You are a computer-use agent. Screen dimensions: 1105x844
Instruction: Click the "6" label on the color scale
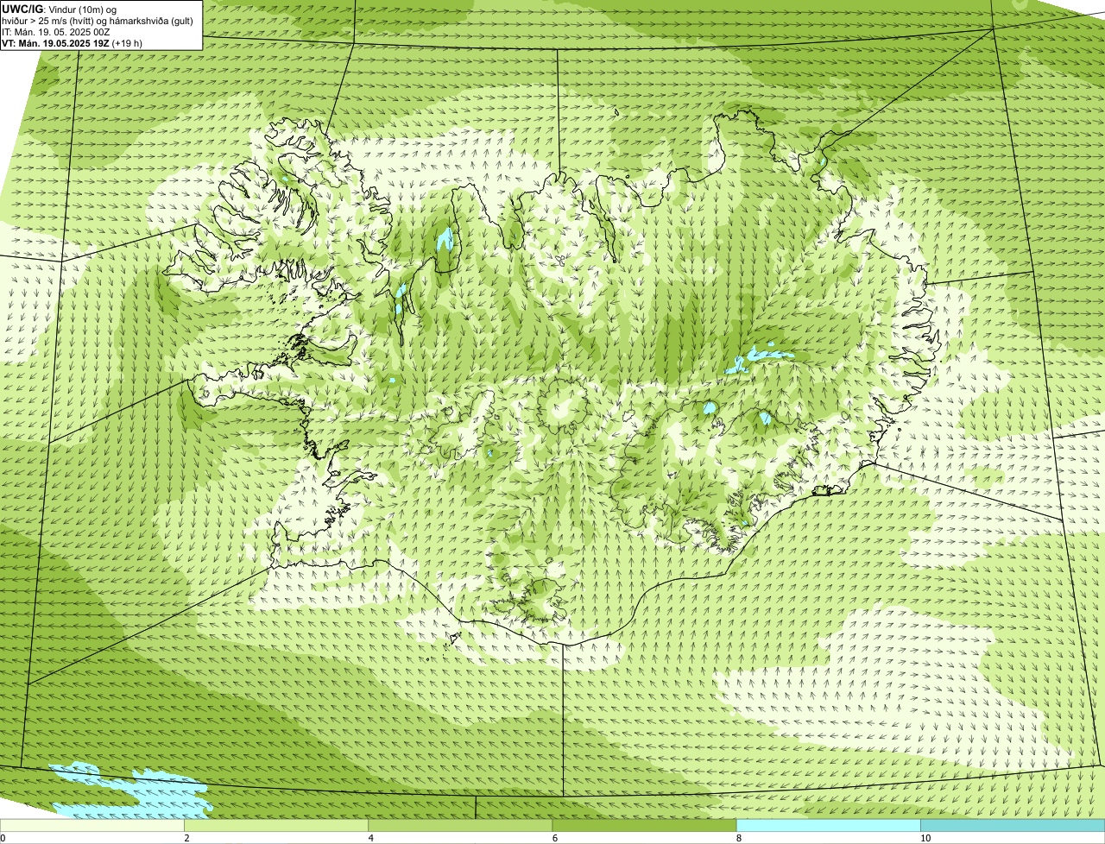click(x=554, y=838)
